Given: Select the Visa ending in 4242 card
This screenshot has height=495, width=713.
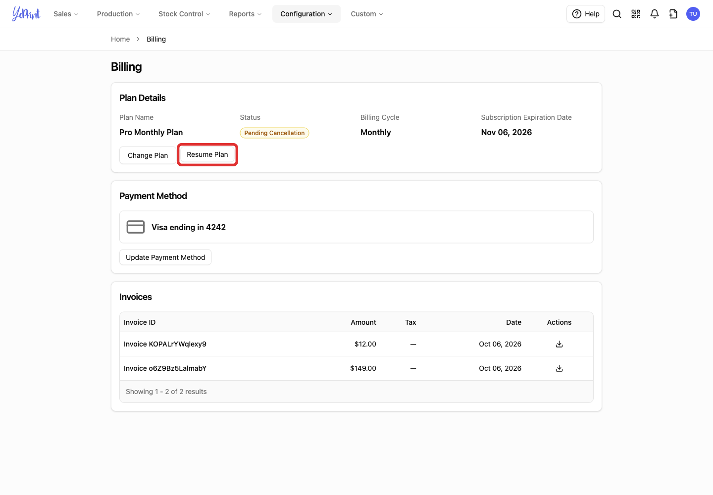Looking at the screenshot, I should tap(356, 227).
